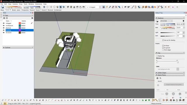Viewport: 187px width, 105px height.
Task: Open the Camera menu
Action: (x=15, y=4)
